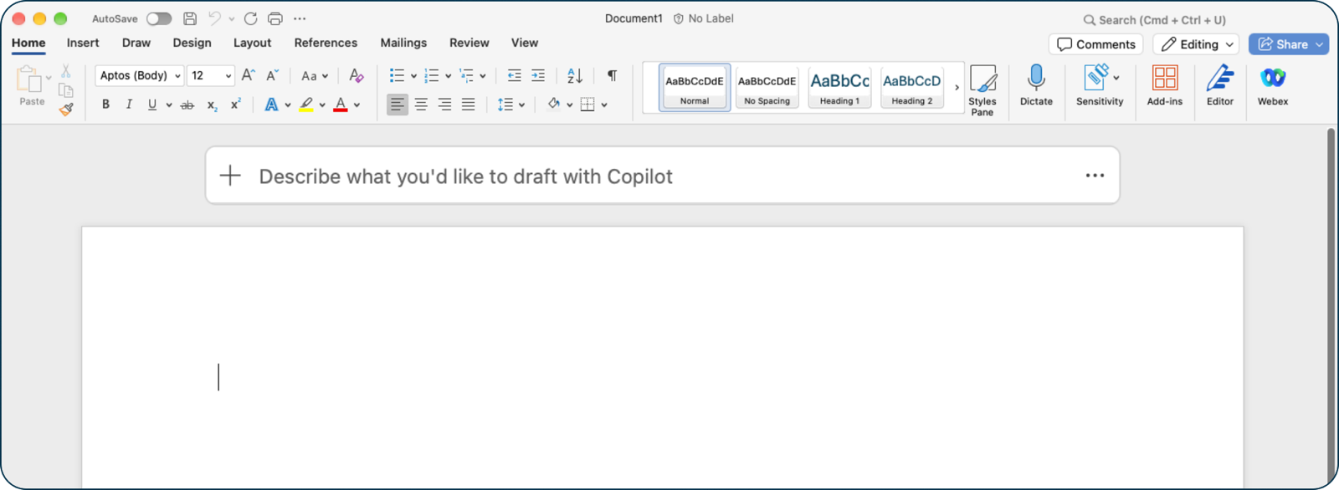Open the Layout tab

[x=252, y=43]
